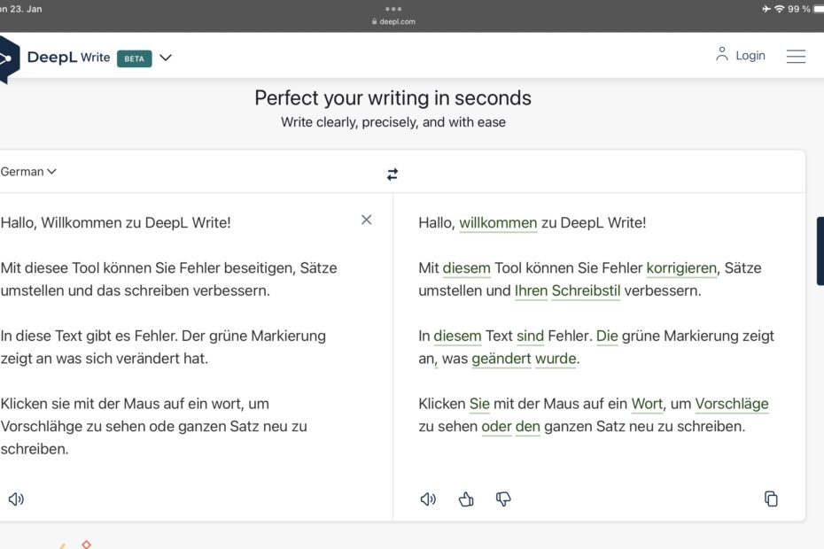Screen dimensions: 824x549
Task: Click the dark side tab on right edge
Action: (820, 251)
